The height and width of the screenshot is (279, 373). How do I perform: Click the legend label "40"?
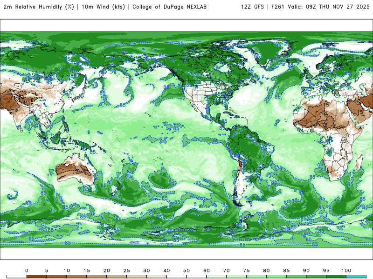tap(166, 271)
